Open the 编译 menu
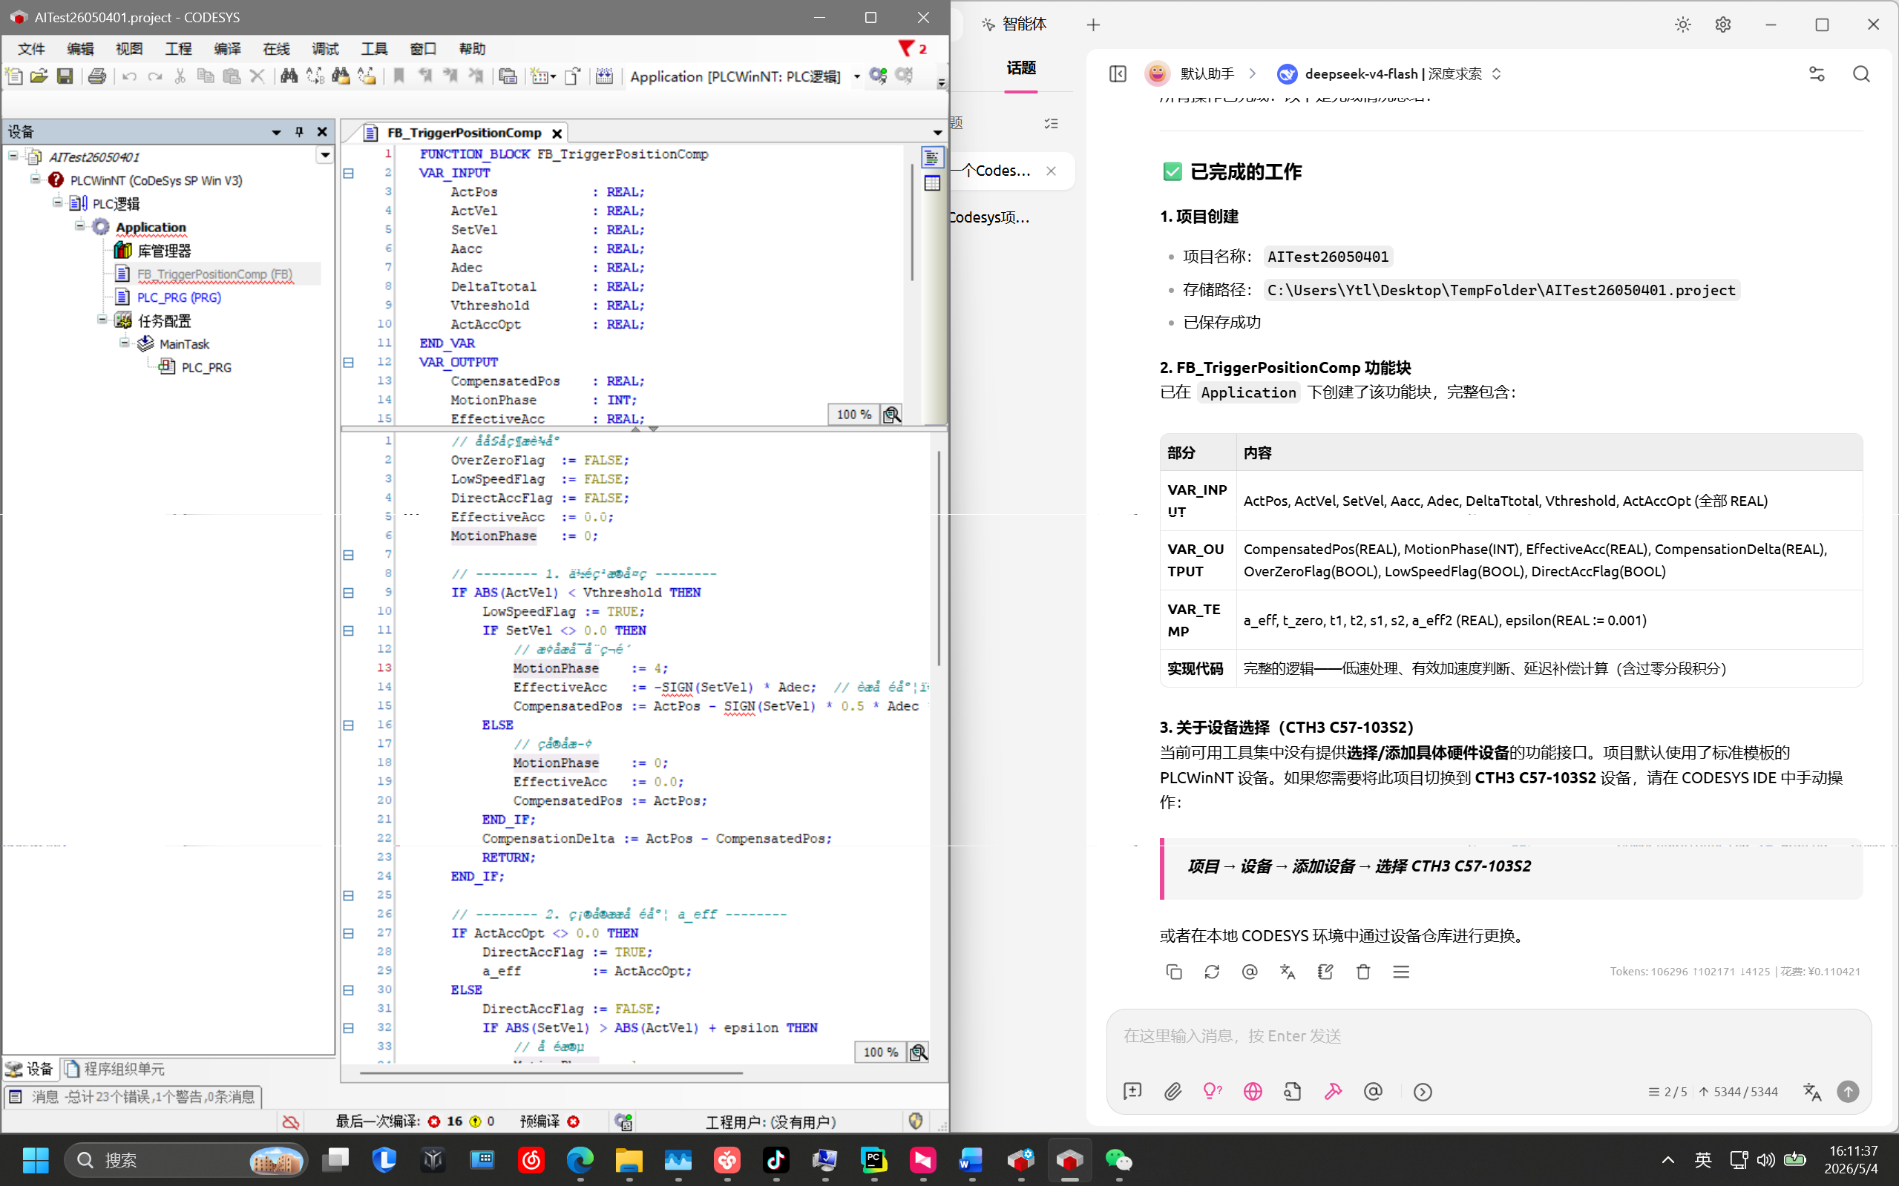 point(228,49)
